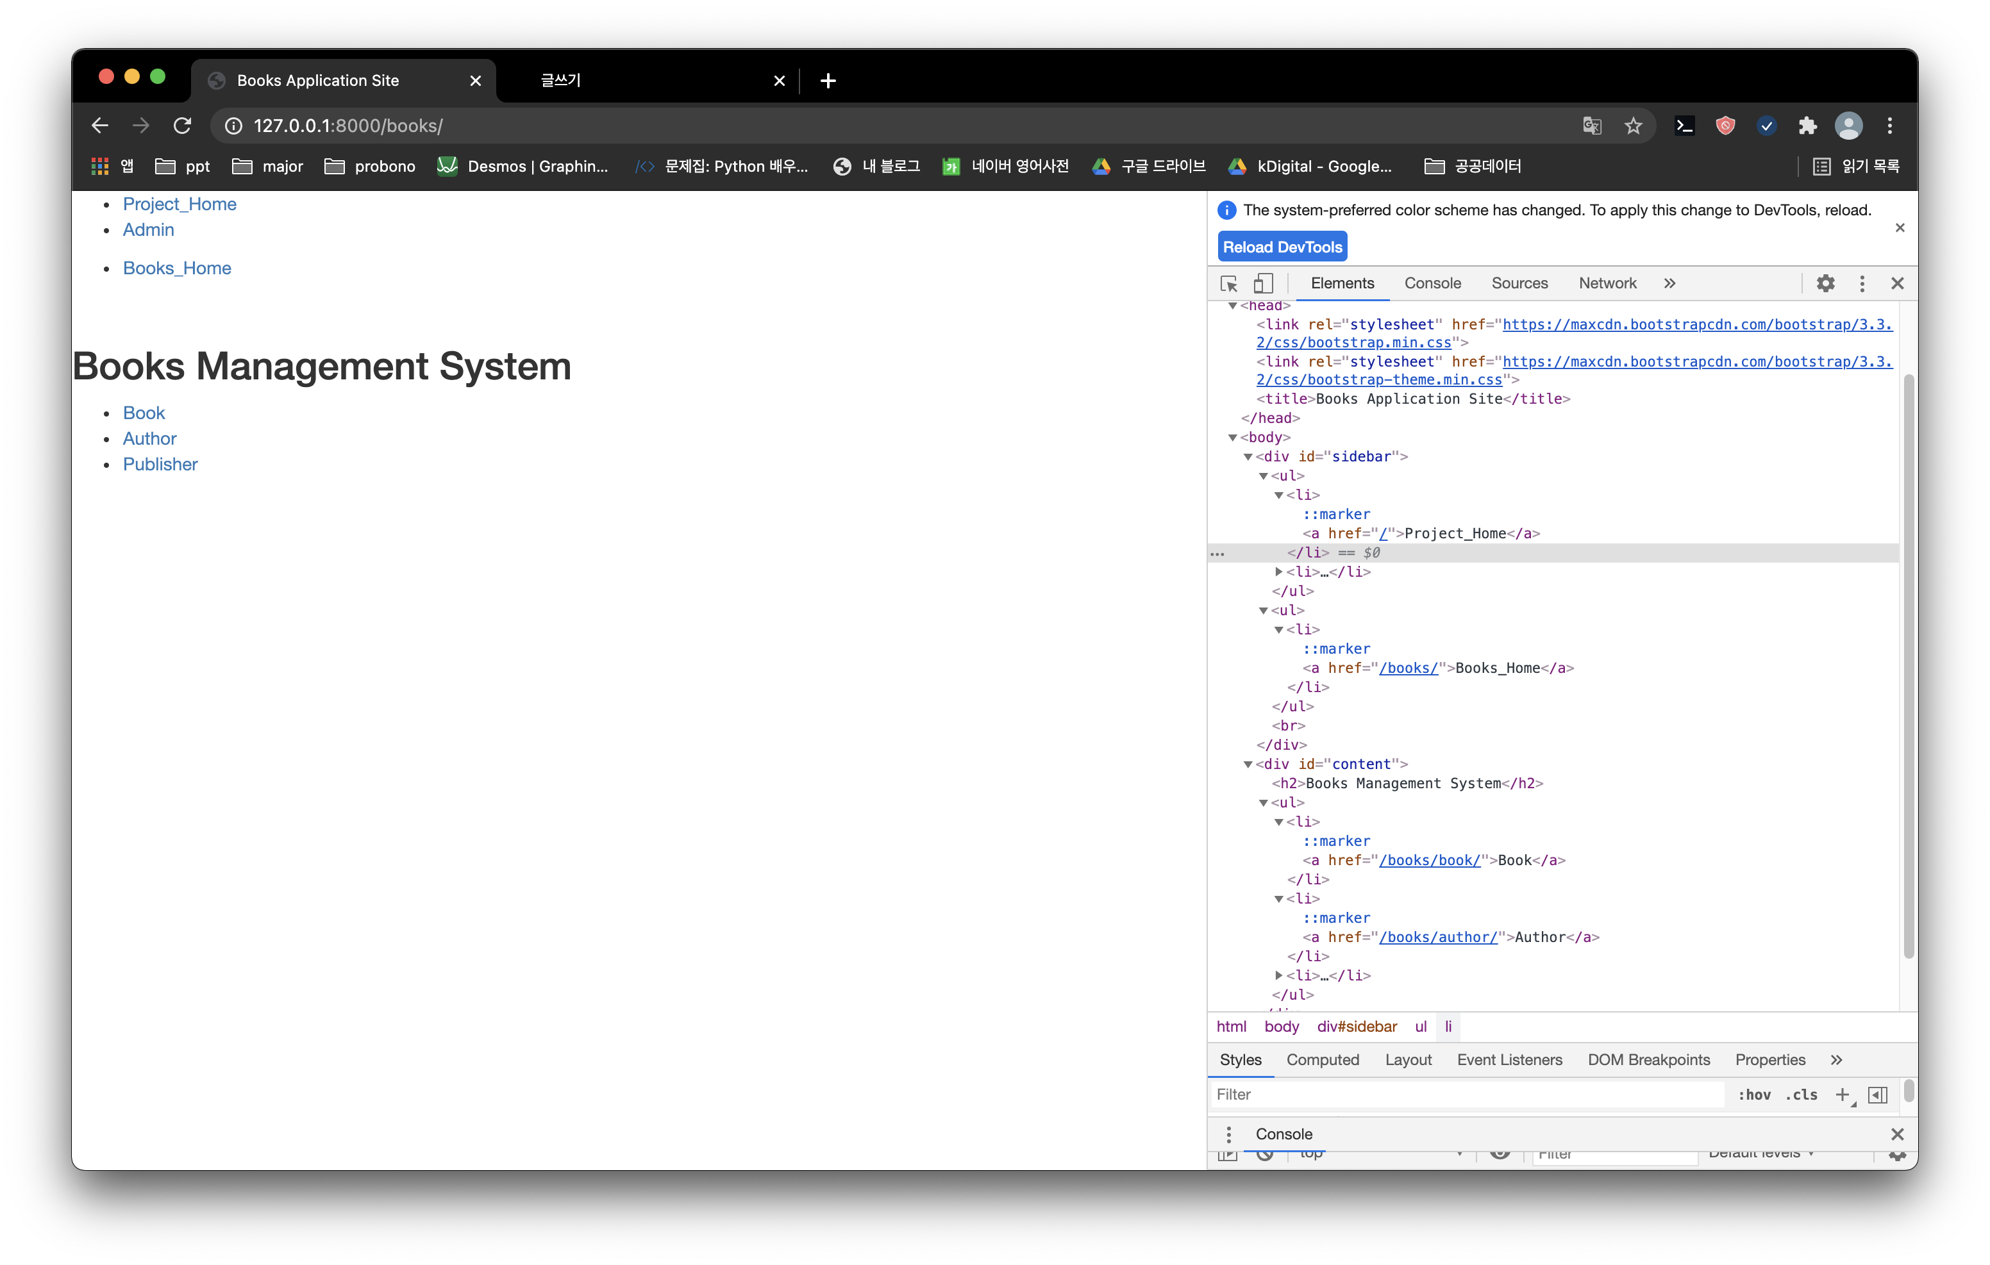Toggle :hov element state panel

tap(1755, 1095)
